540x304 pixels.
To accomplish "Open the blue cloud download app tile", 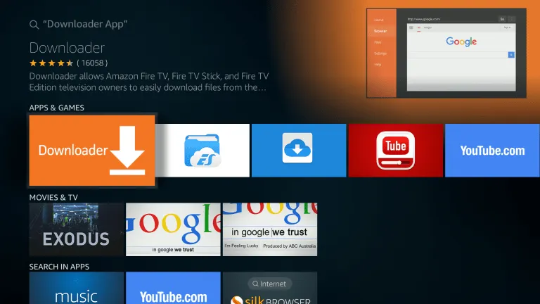I will pos(299,151).
